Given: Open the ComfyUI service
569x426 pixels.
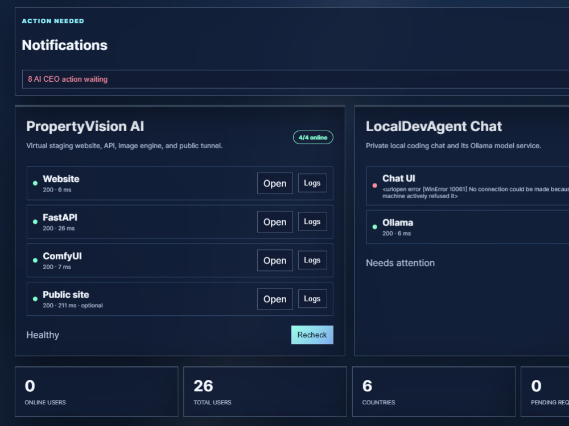Looking at the screenshot, I should [275, 261].
